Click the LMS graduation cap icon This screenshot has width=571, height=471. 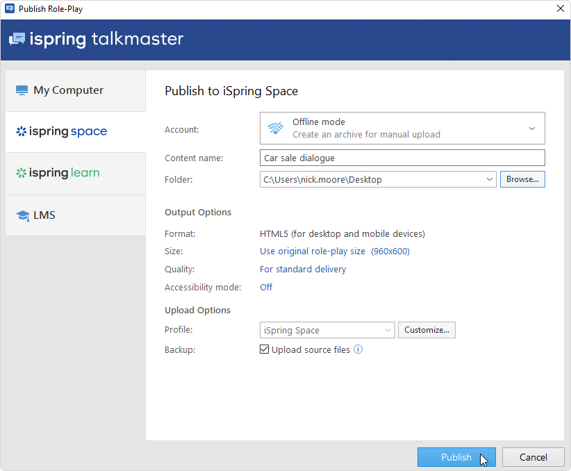[22, 215]
